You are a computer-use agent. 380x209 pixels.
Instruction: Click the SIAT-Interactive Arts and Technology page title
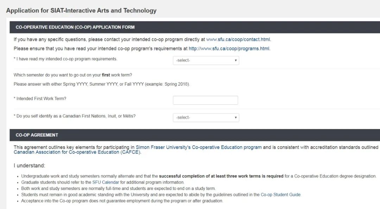(x=81, y=11)
